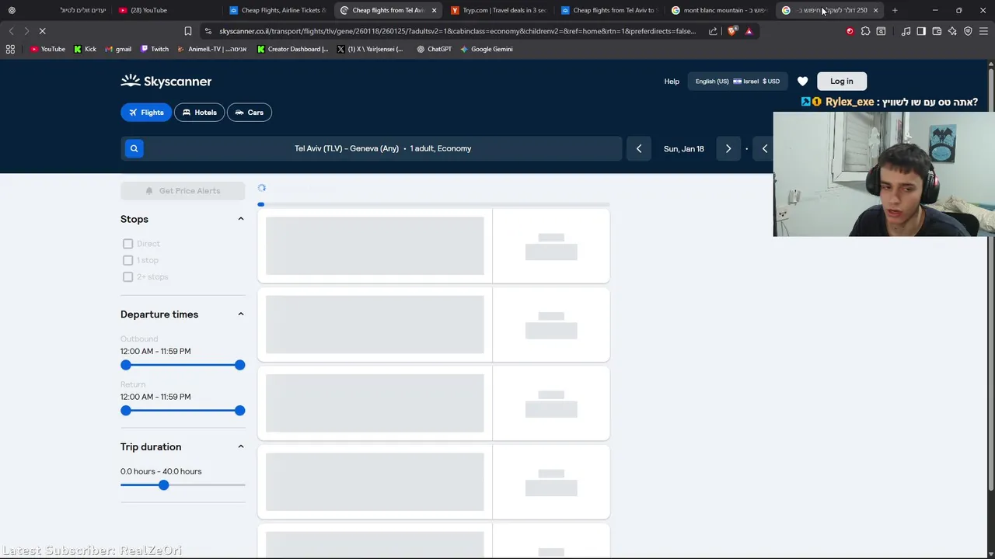Open Brave Shields lion icon
995x559 pixels.
(x=732, y=31)
